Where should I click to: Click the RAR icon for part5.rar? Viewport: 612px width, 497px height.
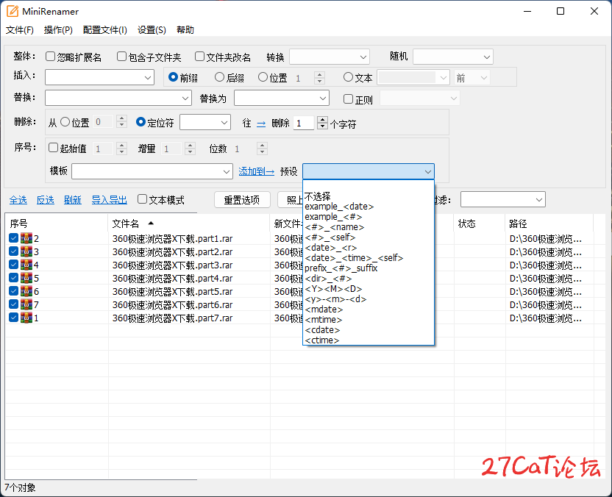[26, 291]
